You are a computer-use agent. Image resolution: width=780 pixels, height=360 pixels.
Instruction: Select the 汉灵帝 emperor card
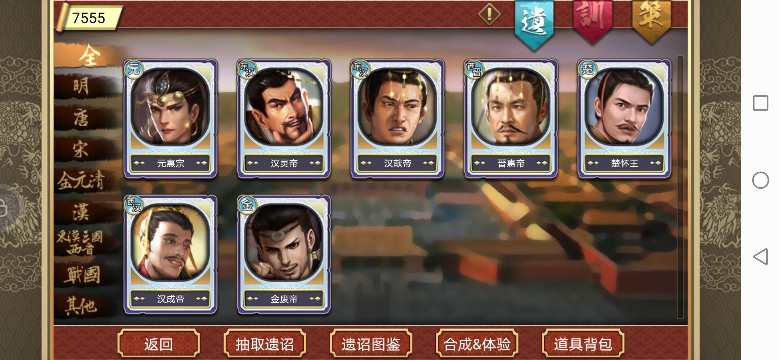click(284, 118)
